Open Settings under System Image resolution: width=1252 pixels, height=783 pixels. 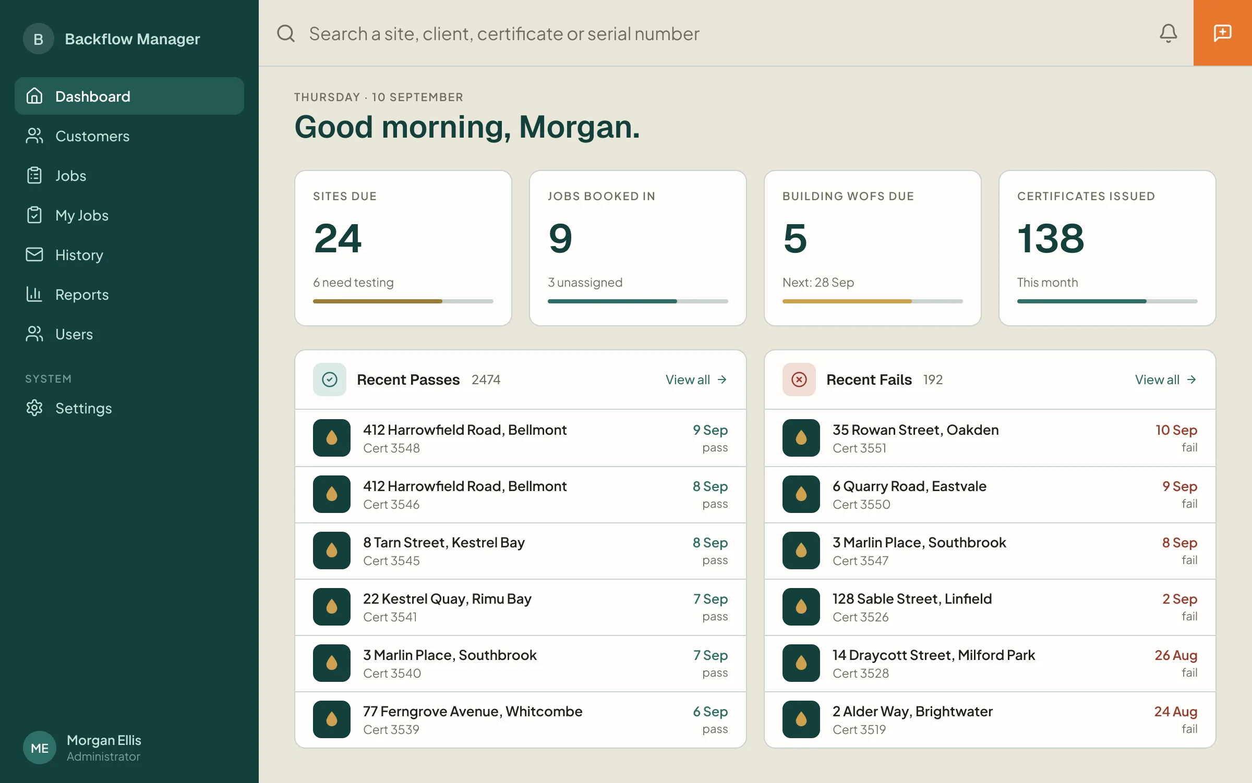pyautogui.click(x=129, y=408)
